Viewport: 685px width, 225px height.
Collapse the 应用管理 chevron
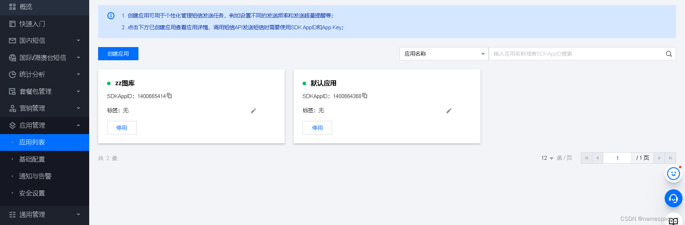point(78,126)
